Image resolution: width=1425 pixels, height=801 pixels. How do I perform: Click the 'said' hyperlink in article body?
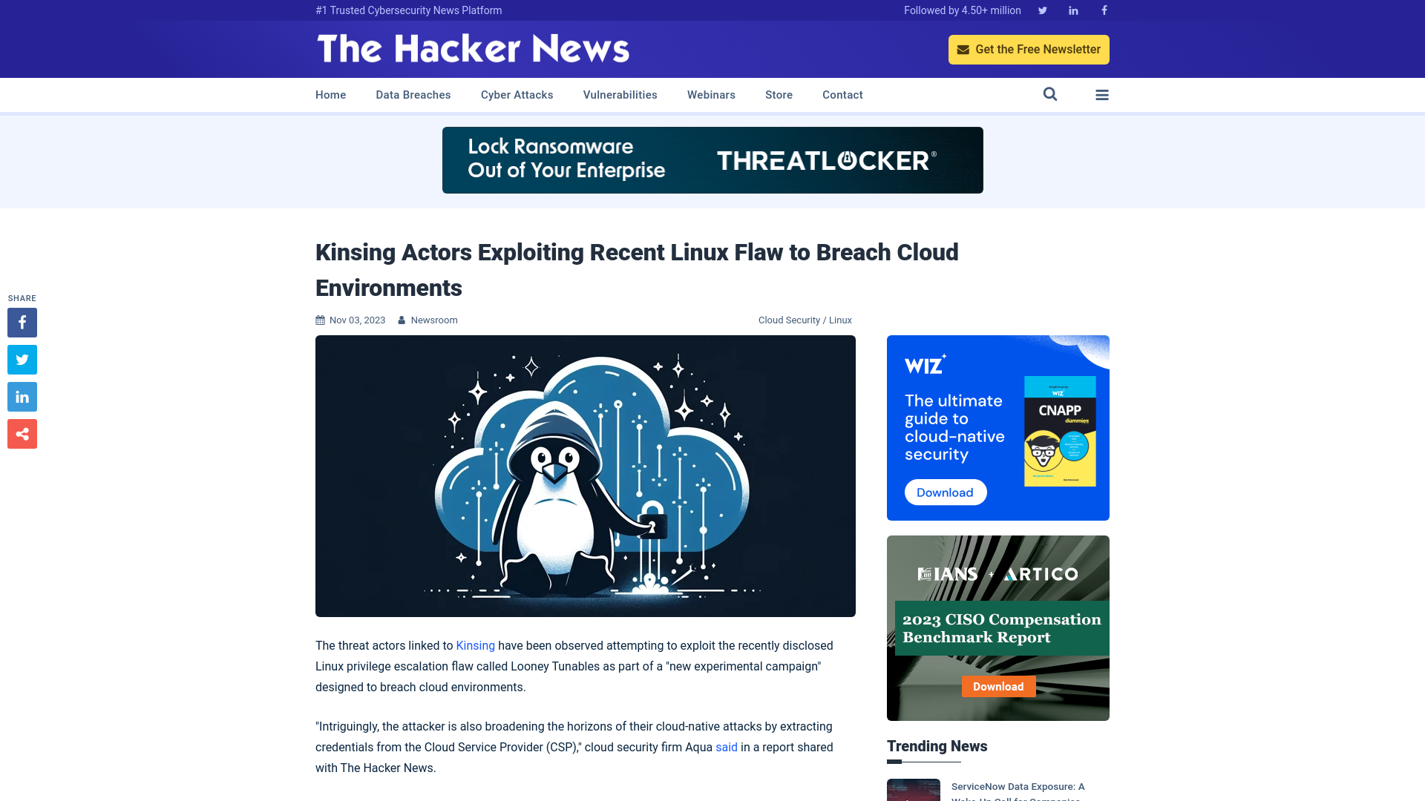tap(726, 746)
